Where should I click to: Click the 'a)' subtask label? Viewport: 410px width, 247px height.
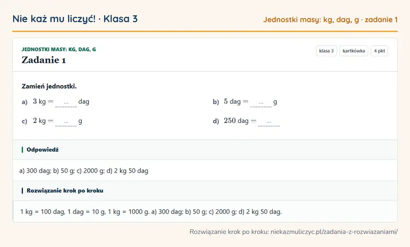[x=25, y=102]
